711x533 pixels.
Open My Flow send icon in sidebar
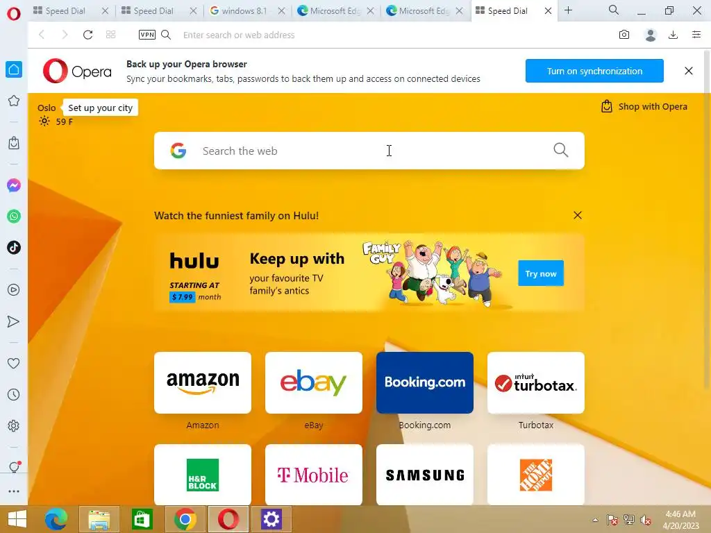[x=14, y=321]
